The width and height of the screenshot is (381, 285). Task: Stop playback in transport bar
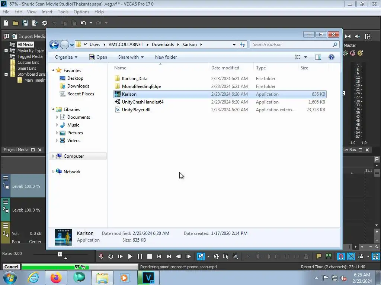(150, 256)
